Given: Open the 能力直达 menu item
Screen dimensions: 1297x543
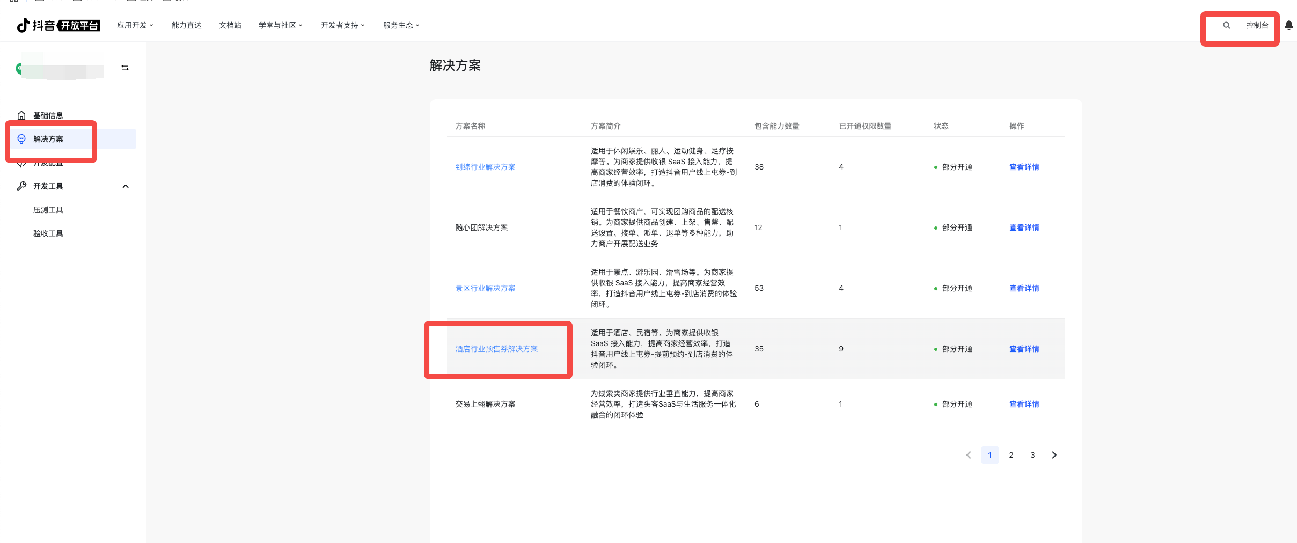Looking at the screenshot, I should 187,25.
